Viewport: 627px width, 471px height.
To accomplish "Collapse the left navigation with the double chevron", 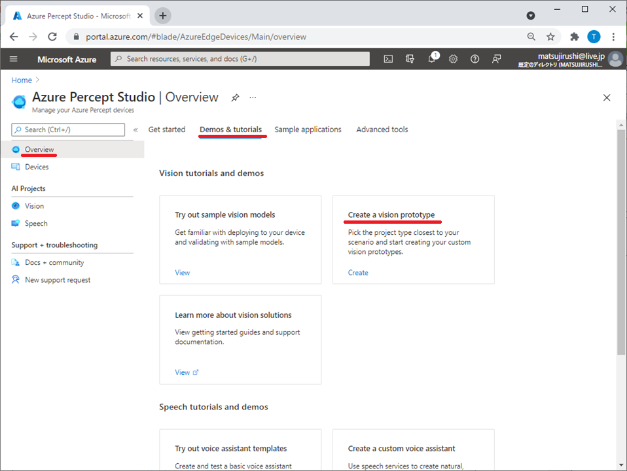I will (135, 130).
